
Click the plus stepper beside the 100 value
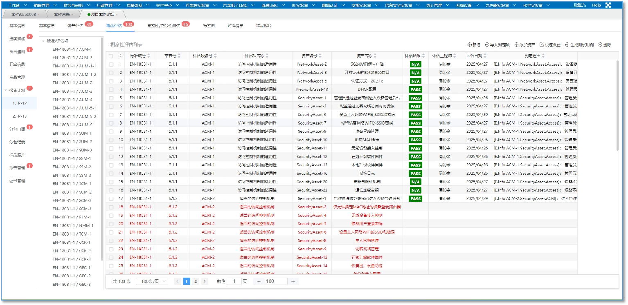click(293, 281)
